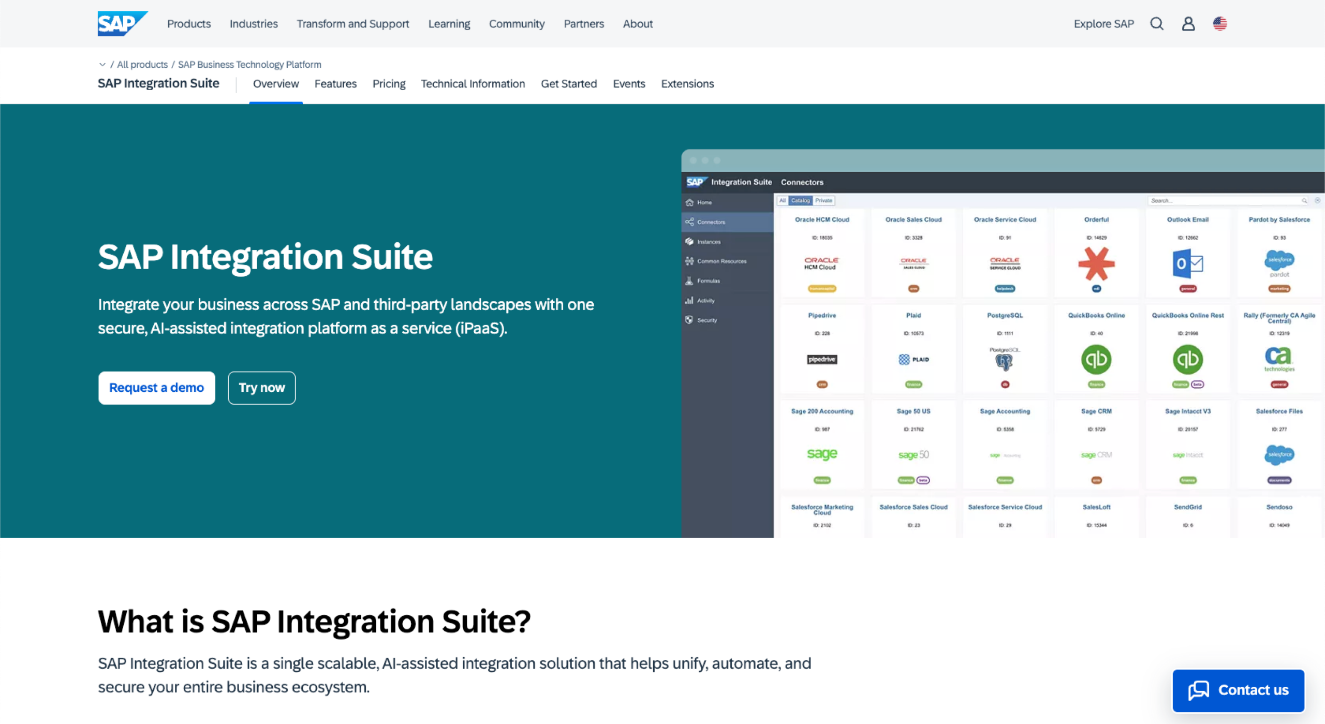The image size is (1325, 724).
Task: Open the Technical Information tab
Action: (473, 84)
